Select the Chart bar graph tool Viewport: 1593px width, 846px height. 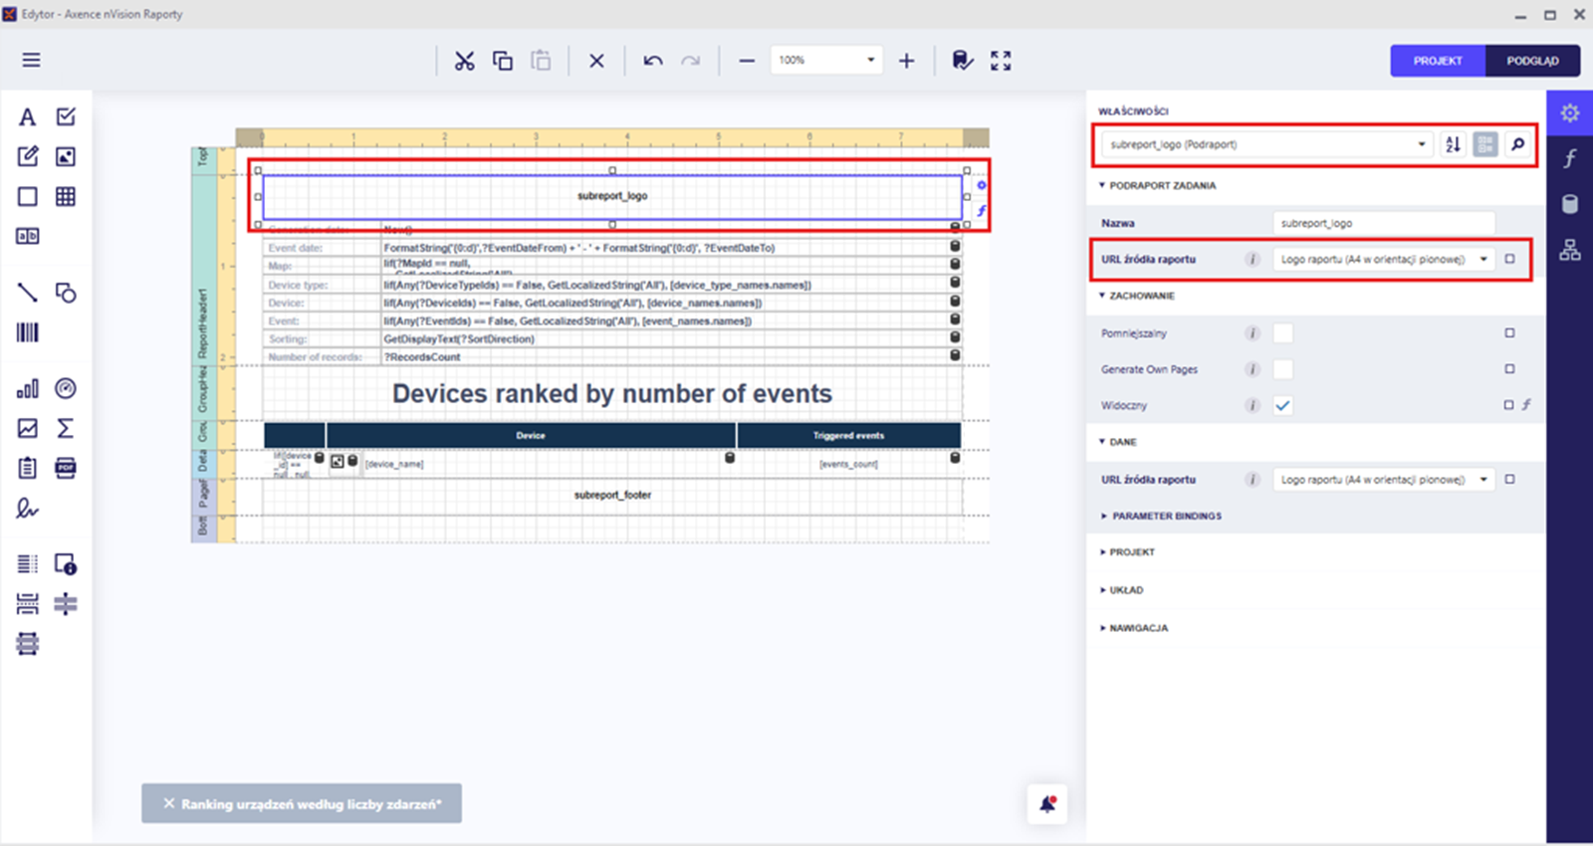[28, 388]
